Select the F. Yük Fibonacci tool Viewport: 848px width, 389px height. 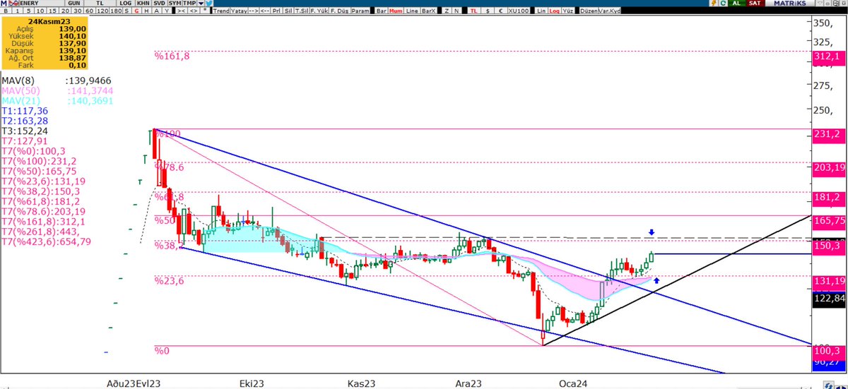click(x=319, y=11)
